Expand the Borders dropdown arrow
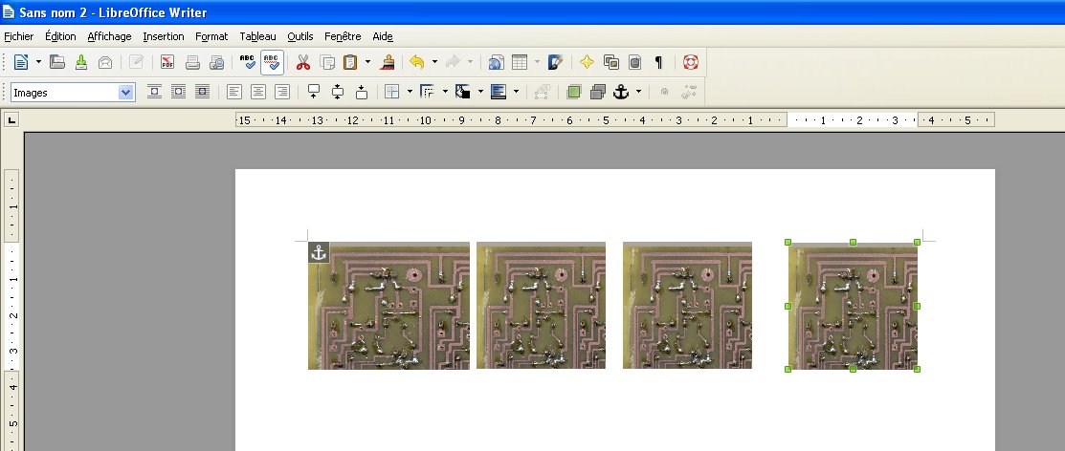This screenshot has width=1065, height=451. coord(410,92)
